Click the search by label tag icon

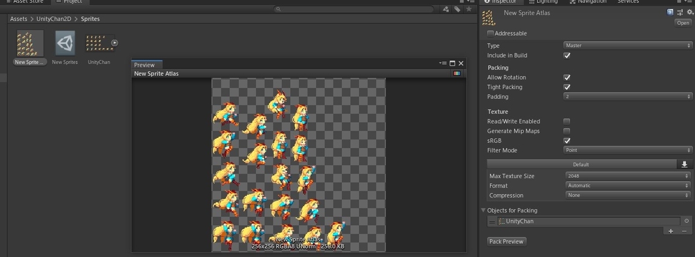point(458,9)
